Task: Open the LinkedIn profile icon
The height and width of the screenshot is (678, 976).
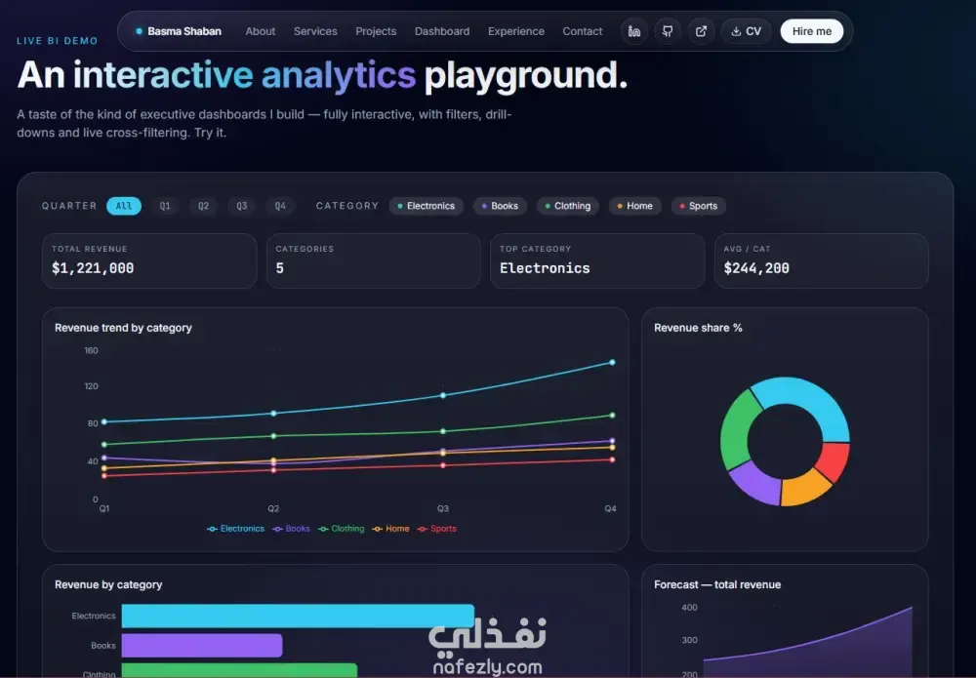Action: coord(634,31)
